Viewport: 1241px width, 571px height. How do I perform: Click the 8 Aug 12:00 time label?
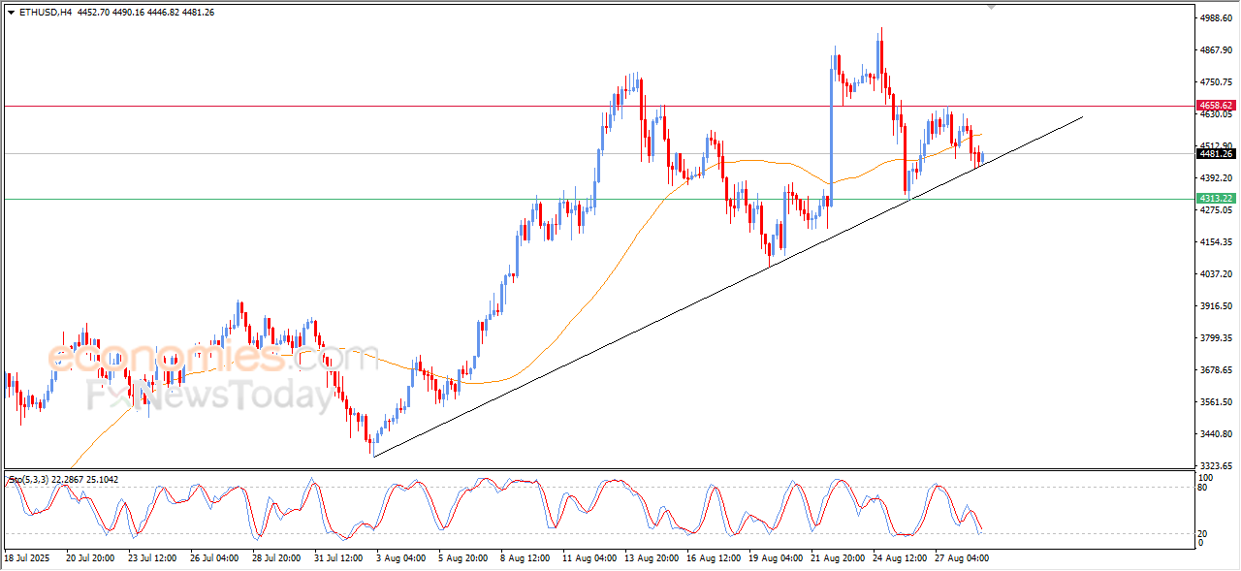pos(524,558)
